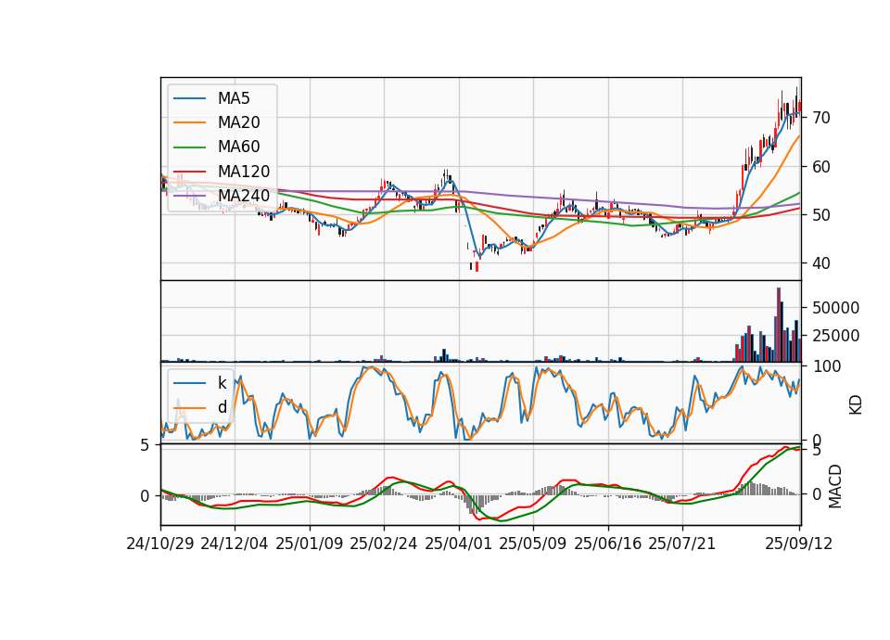Click the KD axis value 100
Viewport: 890px width, 640px height.
pos(827,366)
